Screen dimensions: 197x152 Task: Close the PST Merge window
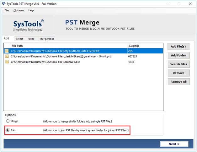point(190,4)
